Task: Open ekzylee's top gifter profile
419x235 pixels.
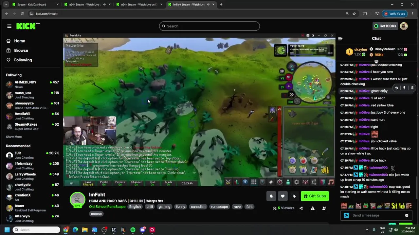Action: pos(360,50)
